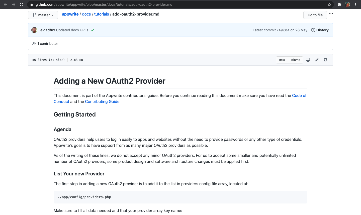Viewport: 361px width, 215px height.
Task: Open the edit file pencil icon
Action: (316, 60)
